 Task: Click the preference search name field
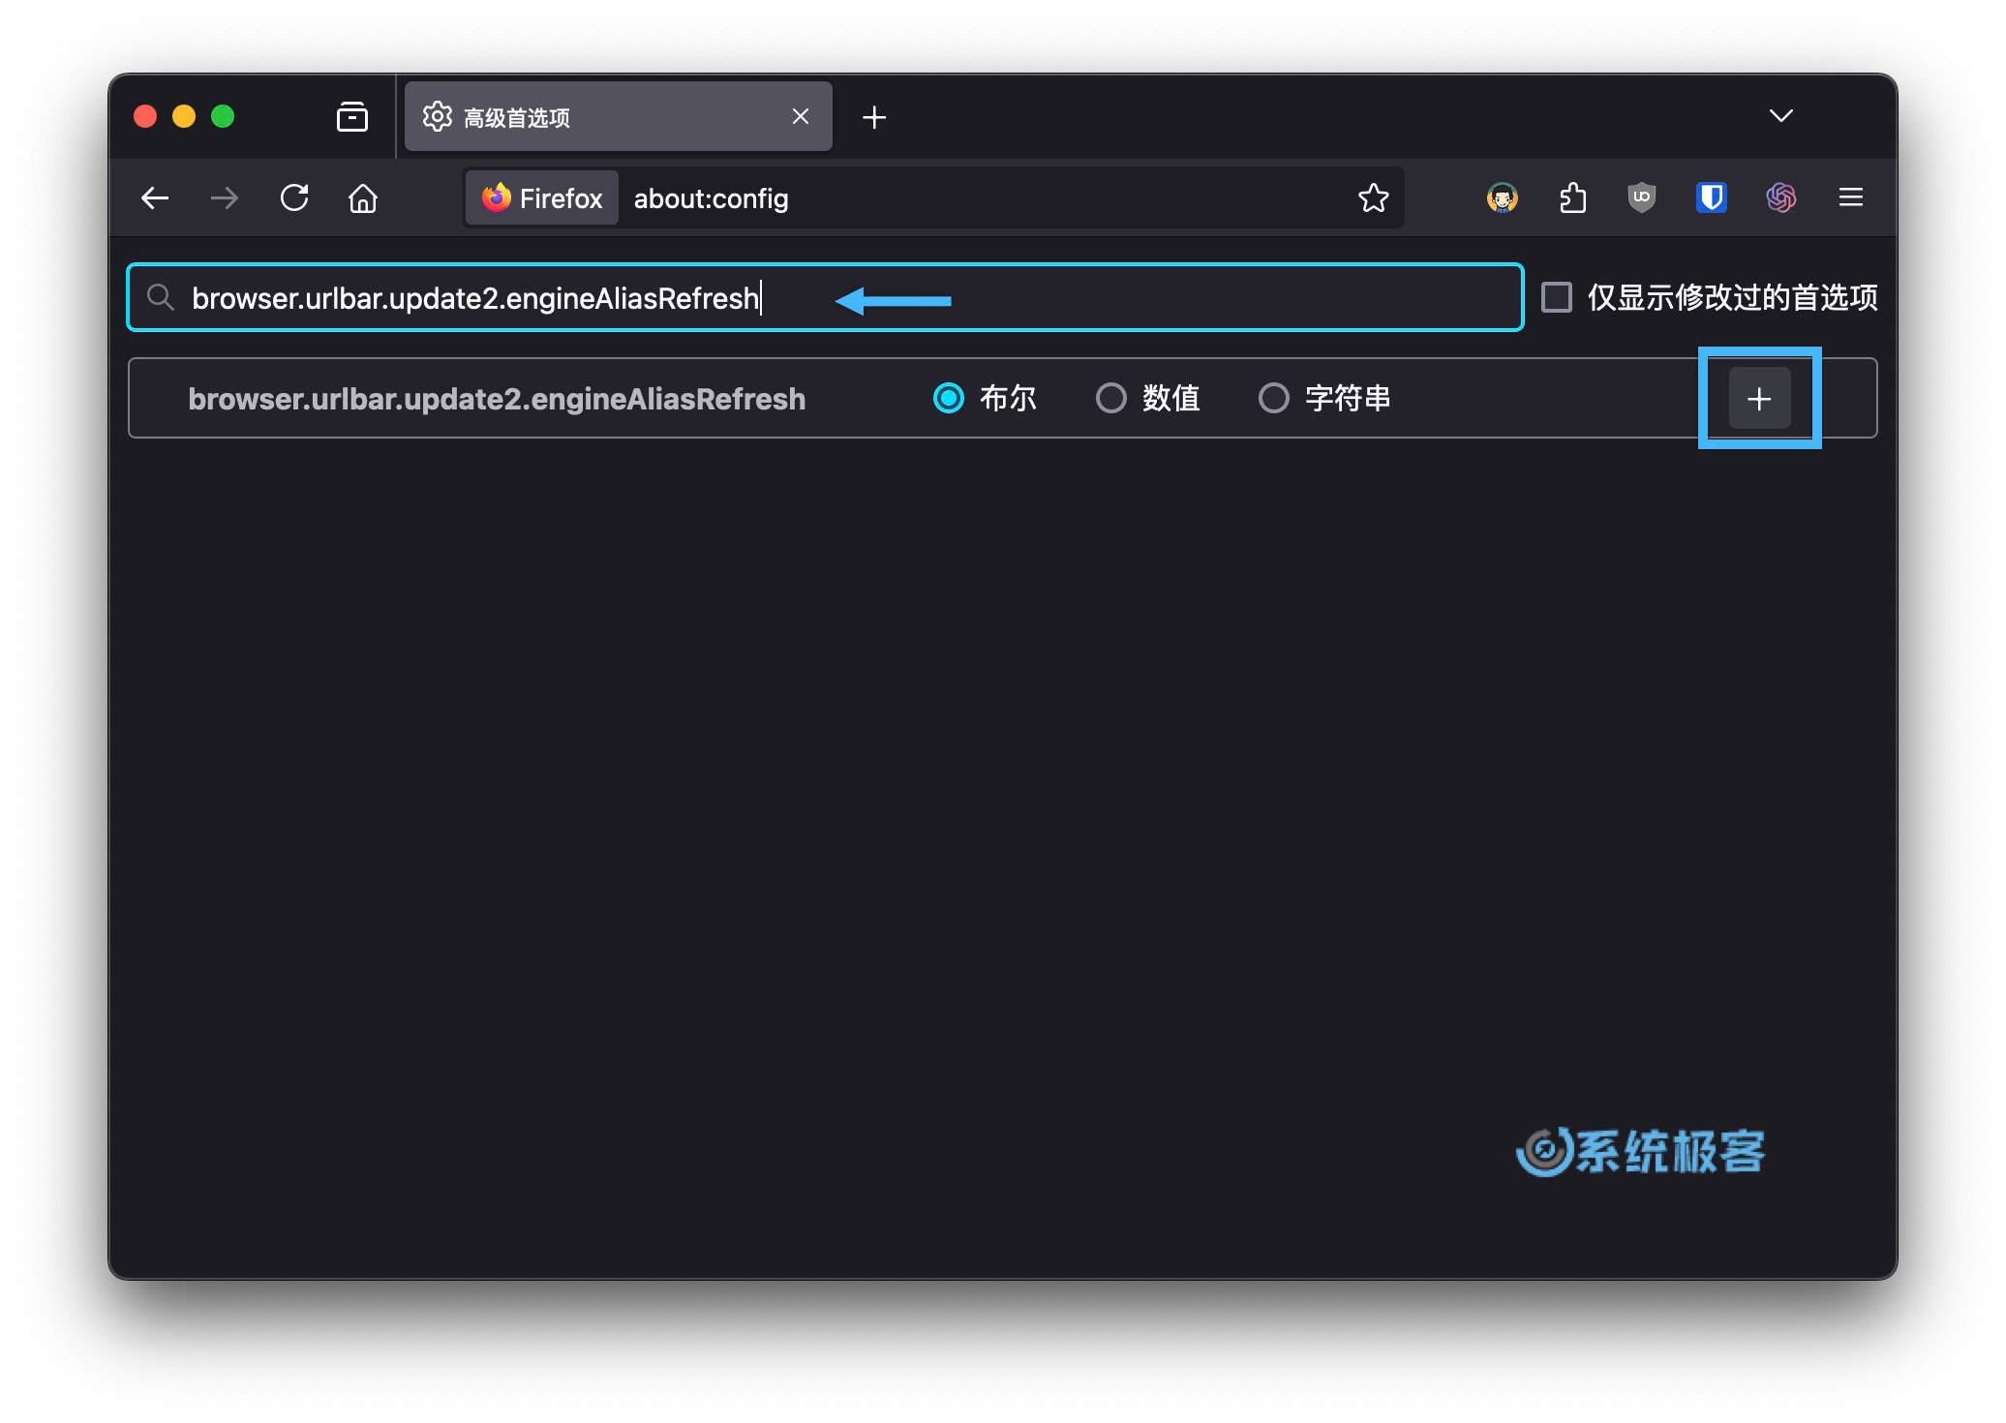point(825,298)
